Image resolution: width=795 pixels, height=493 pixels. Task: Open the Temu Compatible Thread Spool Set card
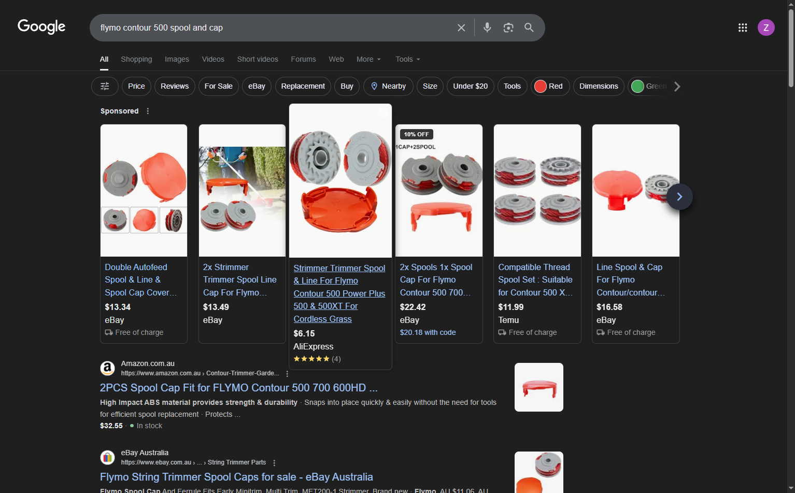click(x=537, y=234)
